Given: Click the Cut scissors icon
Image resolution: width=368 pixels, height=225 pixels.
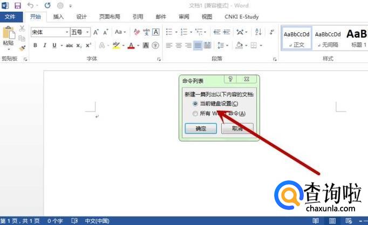Looking at the screenshot, I should (x=22, y=29).
